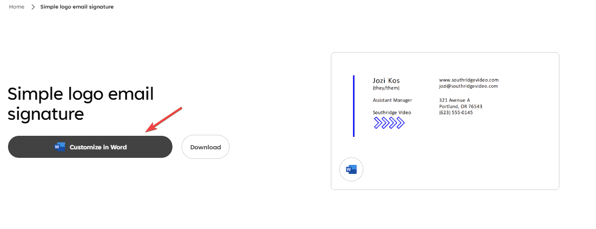Click the blue chevron arrows logo in the signature
596x229 pixels.
click(x=389, y=123)
